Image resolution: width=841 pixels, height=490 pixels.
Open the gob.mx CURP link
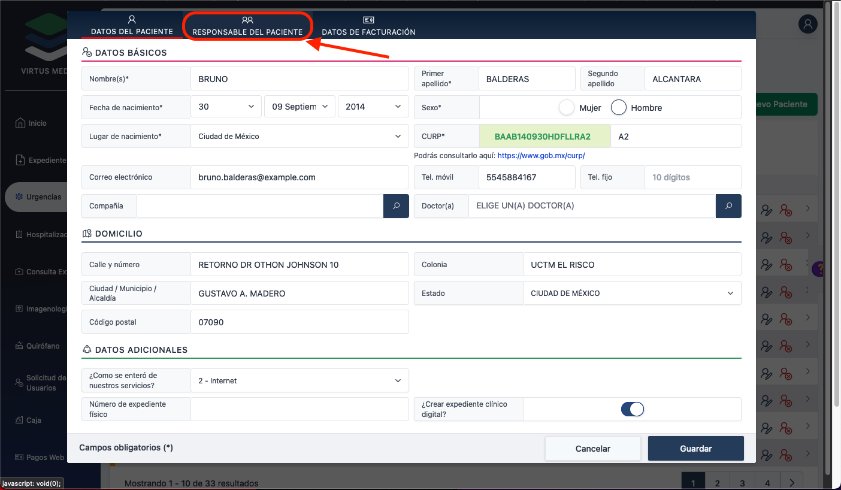pyautogui.click(x=541, y=156)
